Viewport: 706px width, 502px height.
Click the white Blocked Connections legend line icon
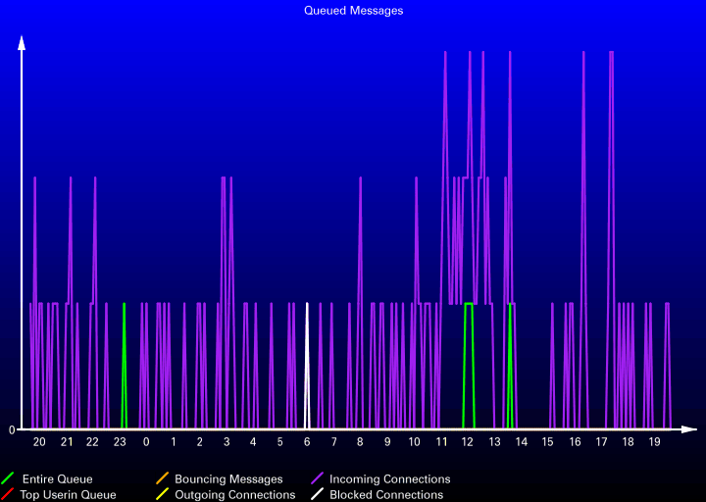(x=317, y=495)
